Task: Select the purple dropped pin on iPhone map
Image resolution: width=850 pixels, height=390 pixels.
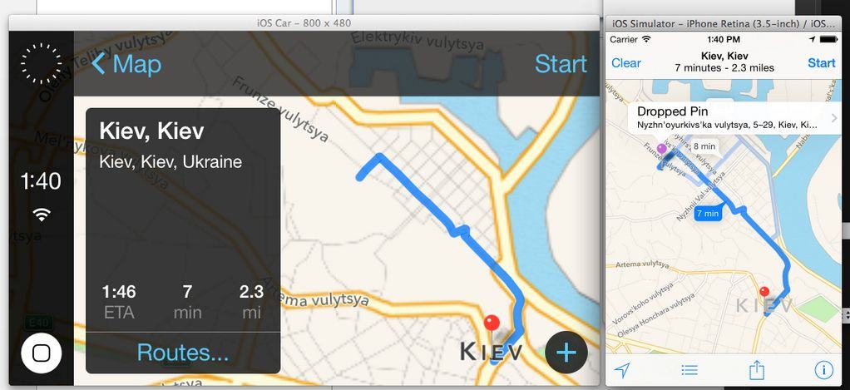Action: coord(661,148)
